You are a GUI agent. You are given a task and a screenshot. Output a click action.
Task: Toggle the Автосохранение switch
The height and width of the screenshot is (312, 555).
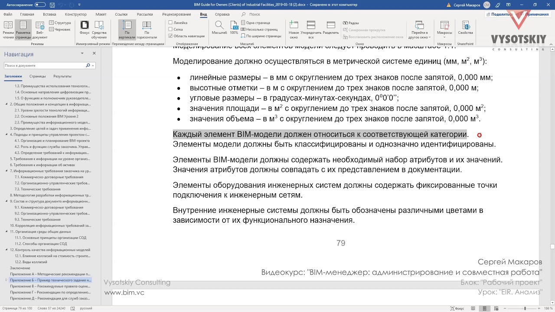pyautogui.click(x=40, y=5)
